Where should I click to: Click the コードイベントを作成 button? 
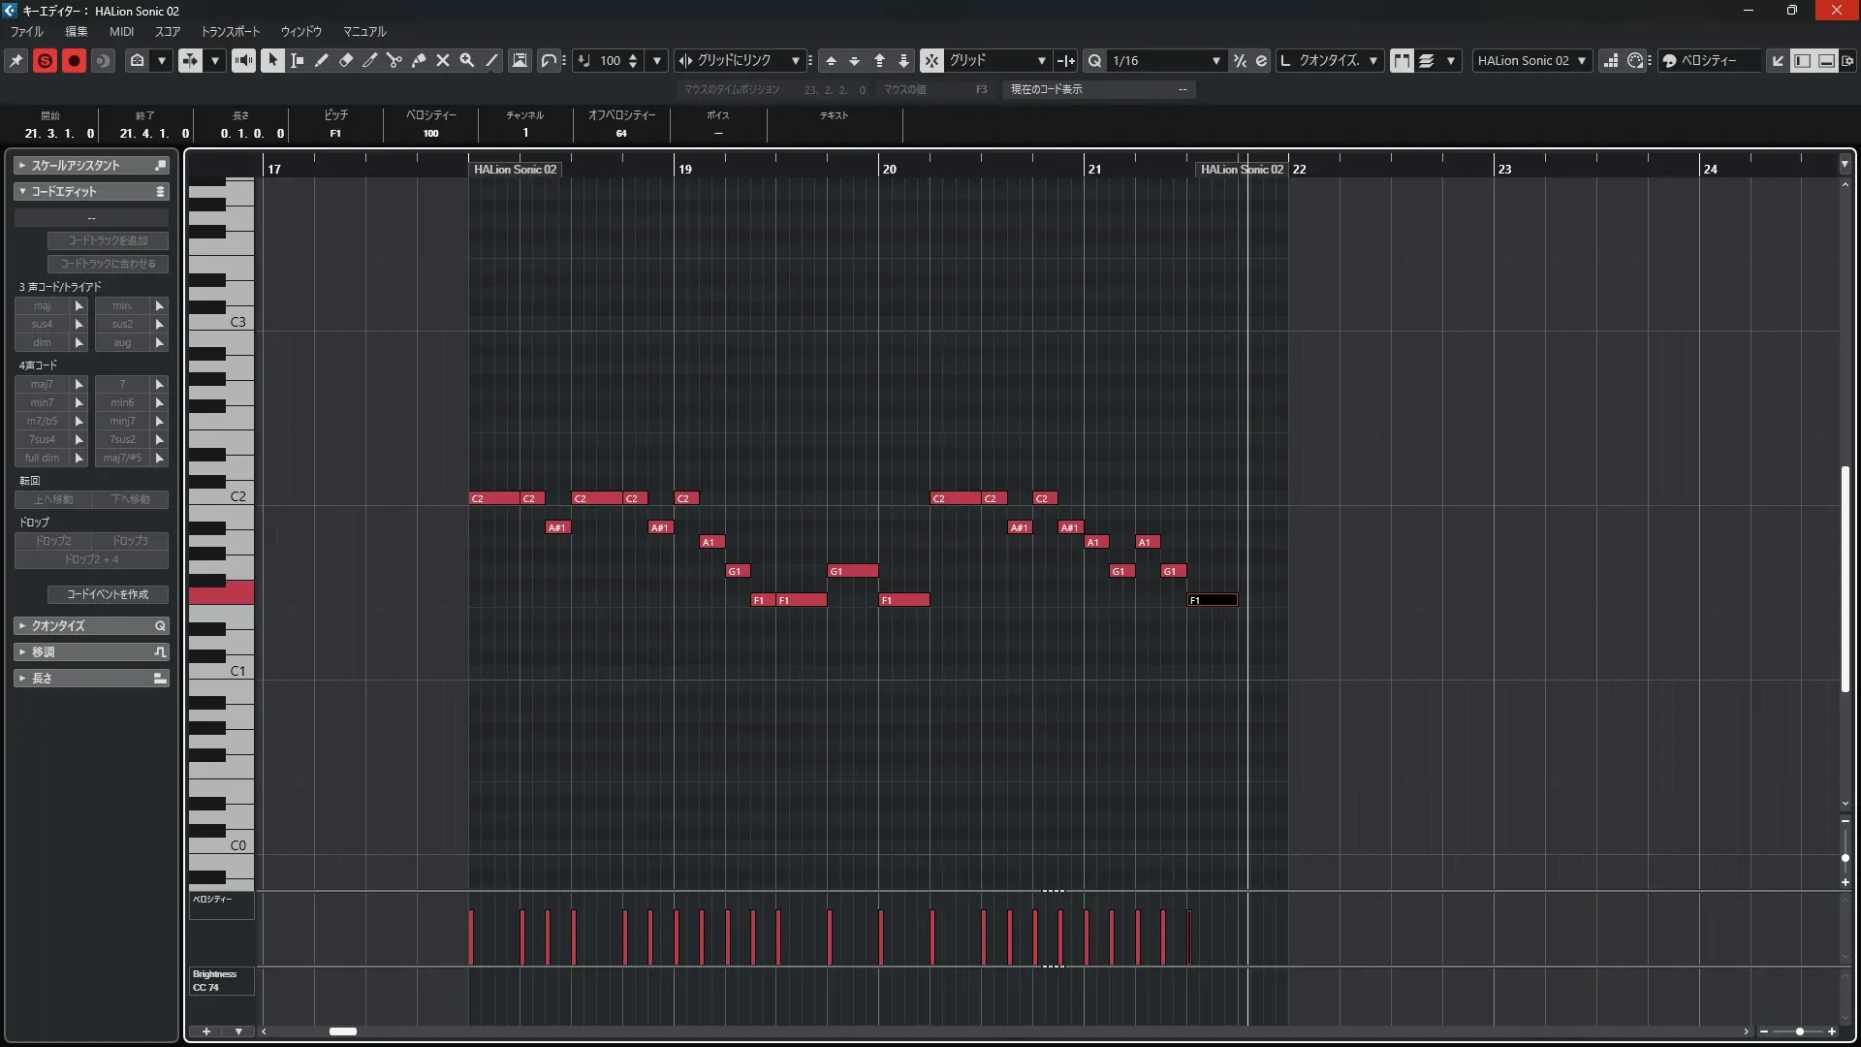108,594
